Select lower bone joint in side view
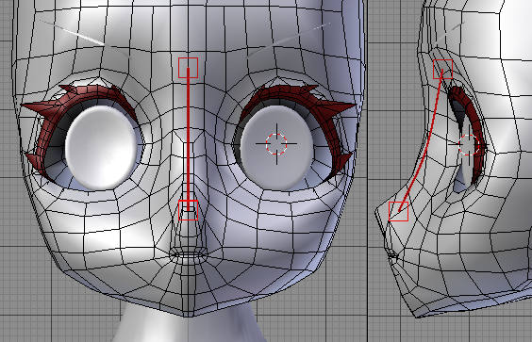This screenshot has height=342, width=532. (398, 211)
